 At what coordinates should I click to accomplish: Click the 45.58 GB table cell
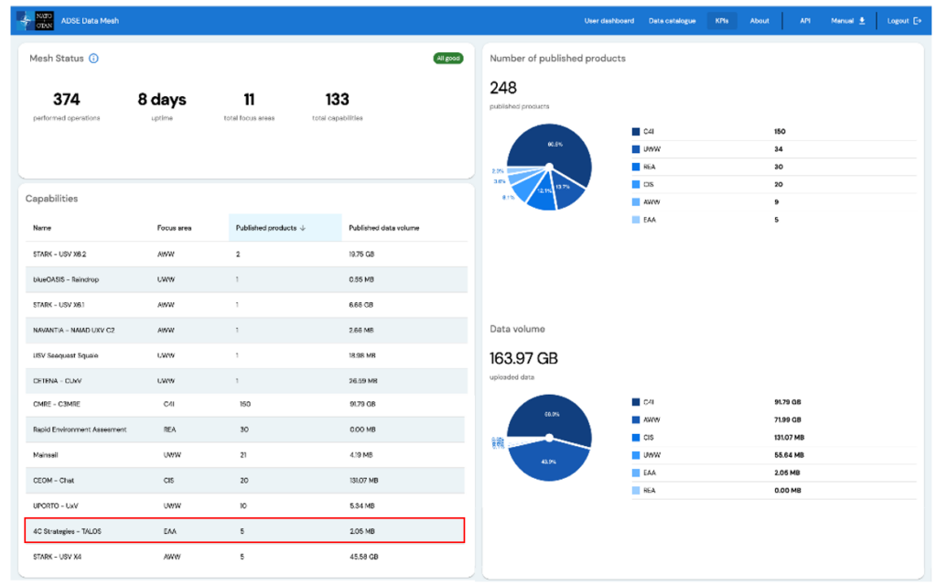[364, 557]
